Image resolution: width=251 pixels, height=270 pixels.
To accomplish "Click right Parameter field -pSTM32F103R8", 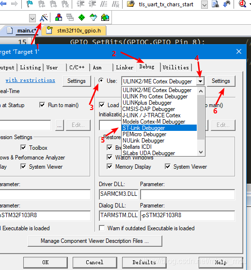I will click(x=188, y=216).
